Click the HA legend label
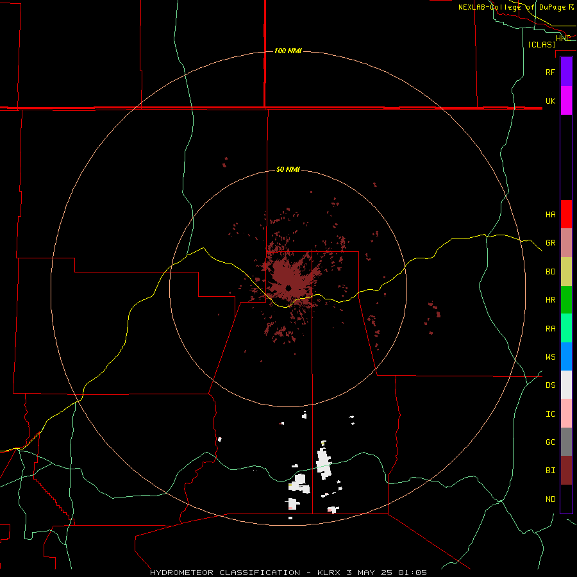This screenshot has height=577, width=577. point(550,215)
